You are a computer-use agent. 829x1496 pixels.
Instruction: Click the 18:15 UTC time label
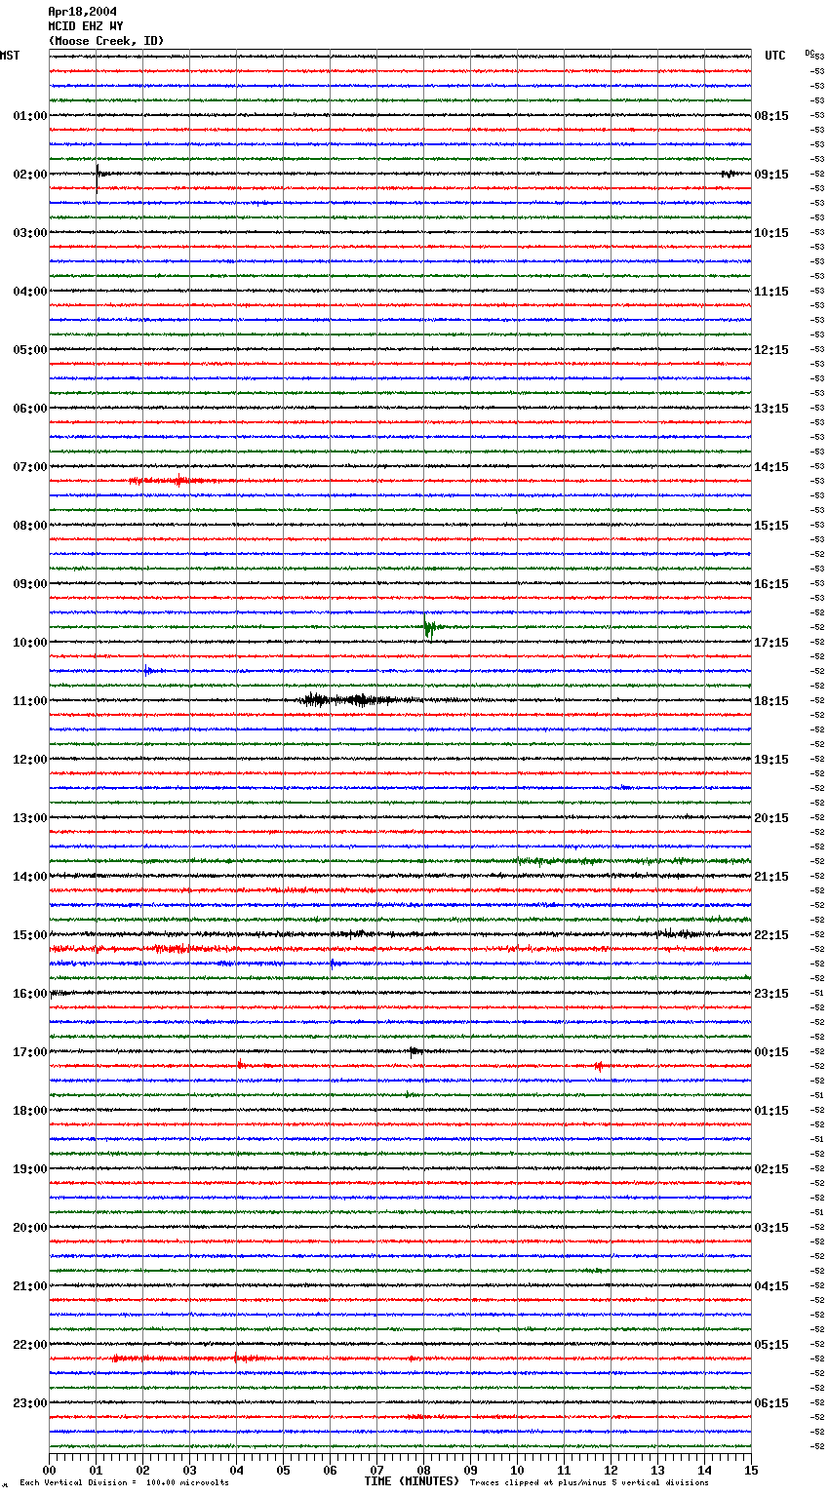[x=771, y=701]
